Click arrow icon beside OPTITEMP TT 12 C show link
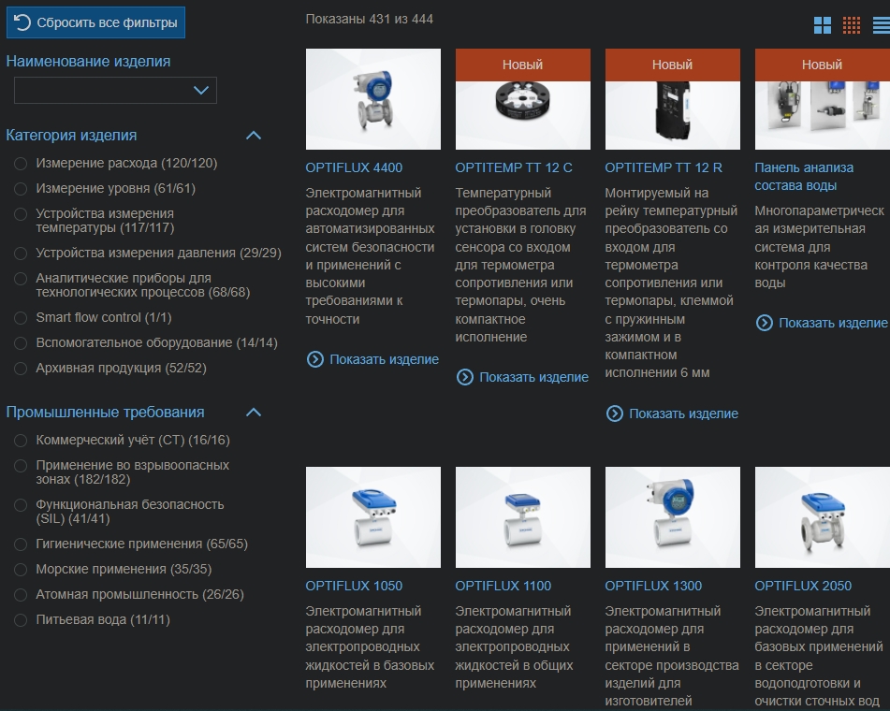This screenshot has width=890, height=711. tap(465, 377)
